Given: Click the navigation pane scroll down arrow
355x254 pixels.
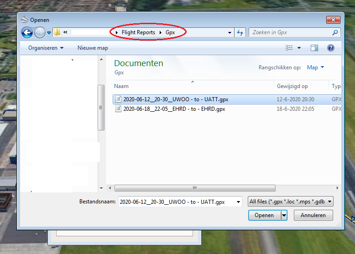Looking at the screenshot, I should pos(101,188).
